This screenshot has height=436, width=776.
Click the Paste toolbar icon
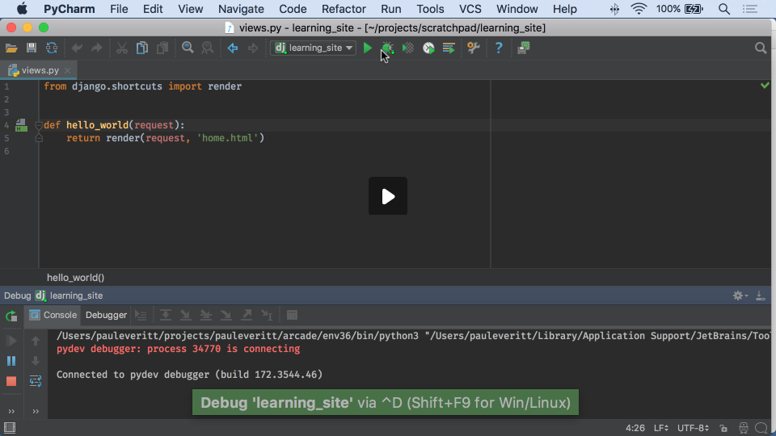click(x=162, y=48)
